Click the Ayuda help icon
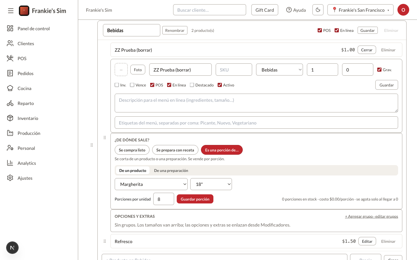Viewport: 417px width, 260px height. [289, 10]
